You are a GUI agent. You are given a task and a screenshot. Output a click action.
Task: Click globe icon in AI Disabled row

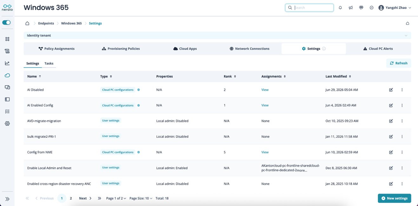(x=138, y=90)
